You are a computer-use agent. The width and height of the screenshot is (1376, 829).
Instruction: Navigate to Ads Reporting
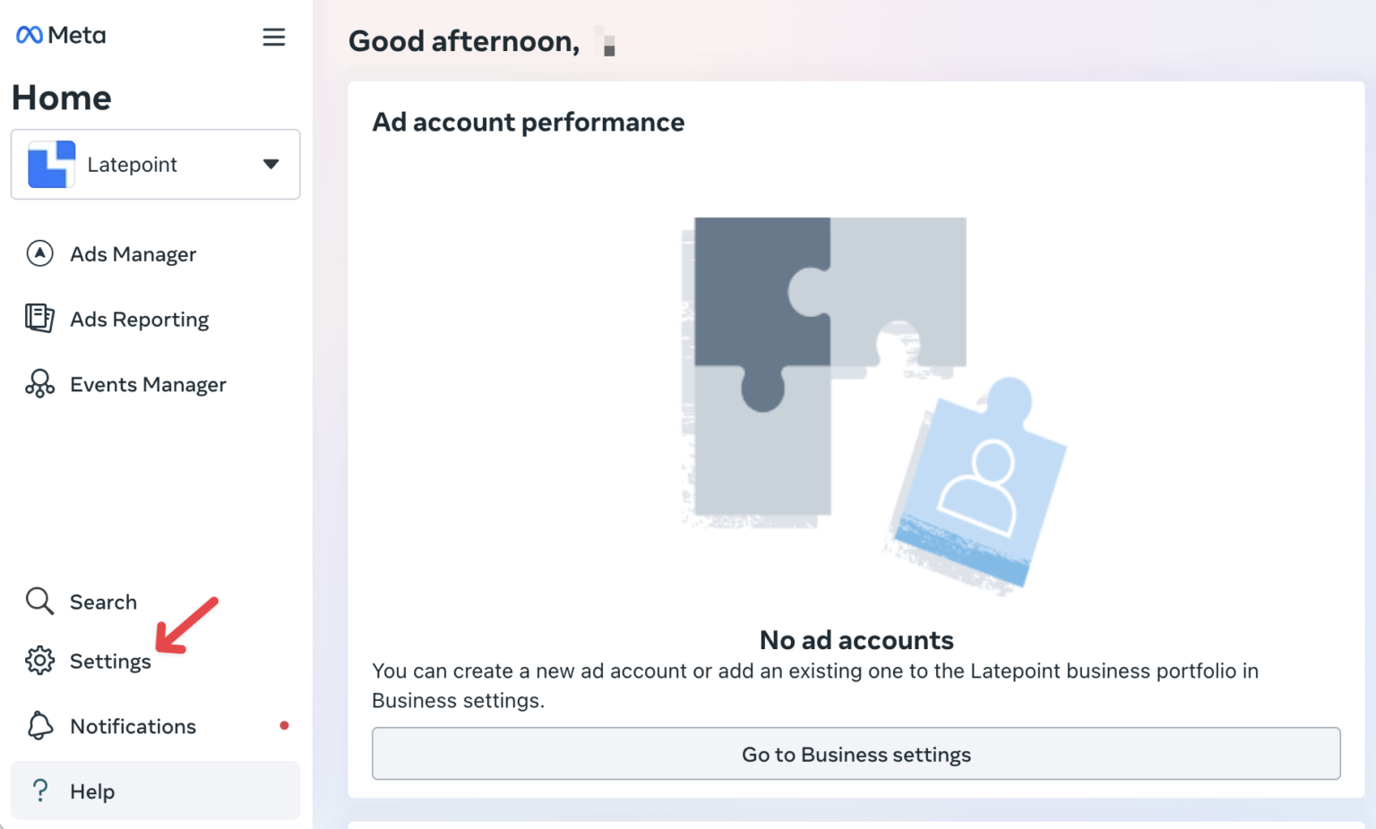pyautogui.click(x=139, y=320)
